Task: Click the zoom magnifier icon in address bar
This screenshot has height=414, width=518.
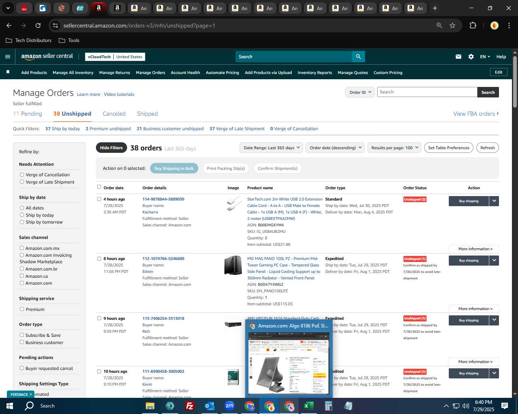Action: tap(439, 25)
